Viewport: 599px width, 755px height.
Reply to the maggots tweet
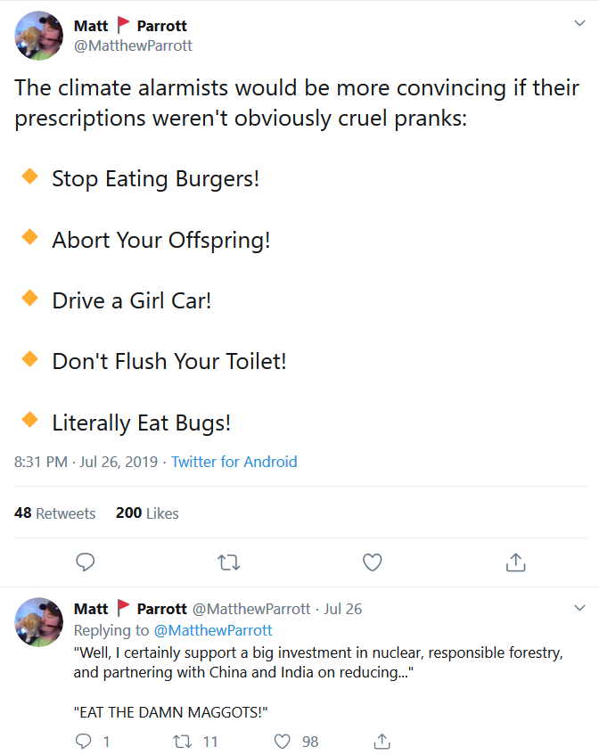83,742
